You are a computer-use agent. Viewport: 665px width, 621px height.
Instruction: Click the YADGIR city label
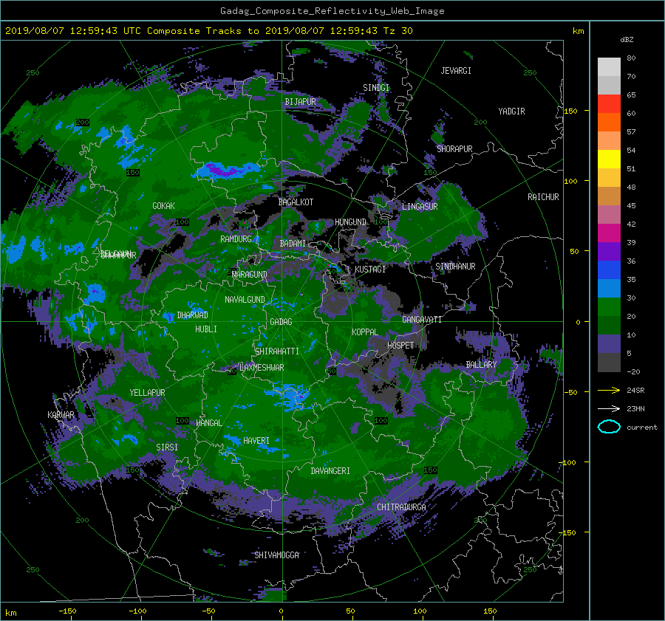[x=511, y=111]
